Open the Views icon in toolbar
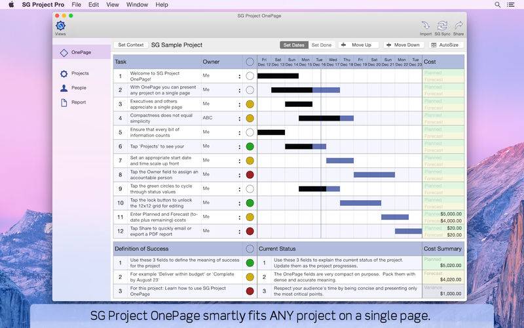Screen dimensions: 524x328 60,28
